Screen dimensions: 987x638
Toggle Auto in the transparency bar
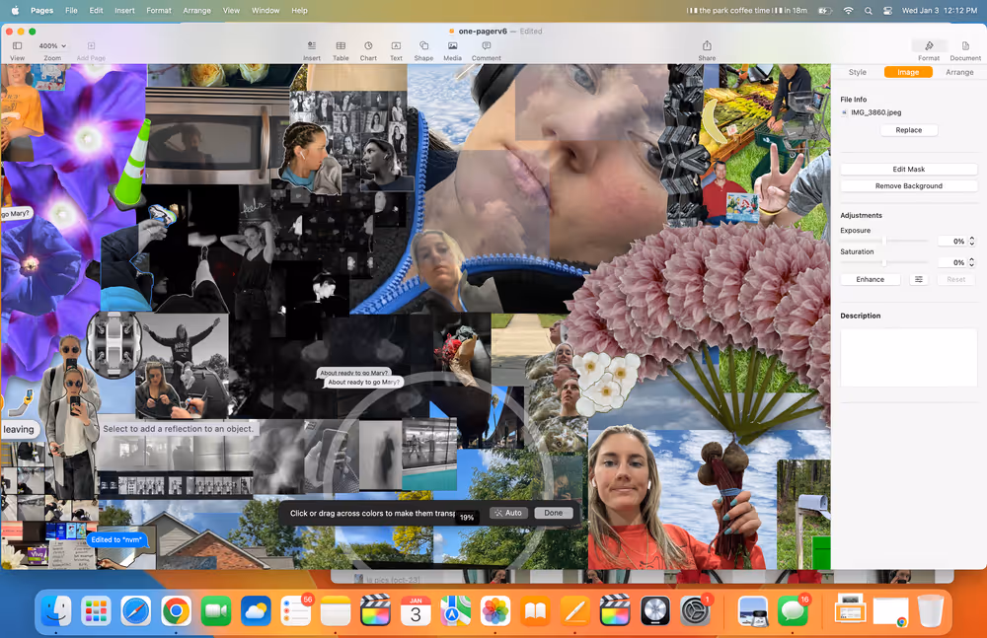(509, 513)
